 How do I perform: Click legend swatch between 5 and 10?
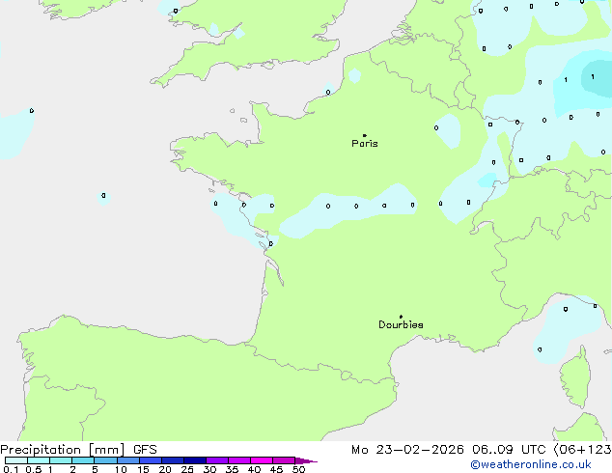click(105, 461)
